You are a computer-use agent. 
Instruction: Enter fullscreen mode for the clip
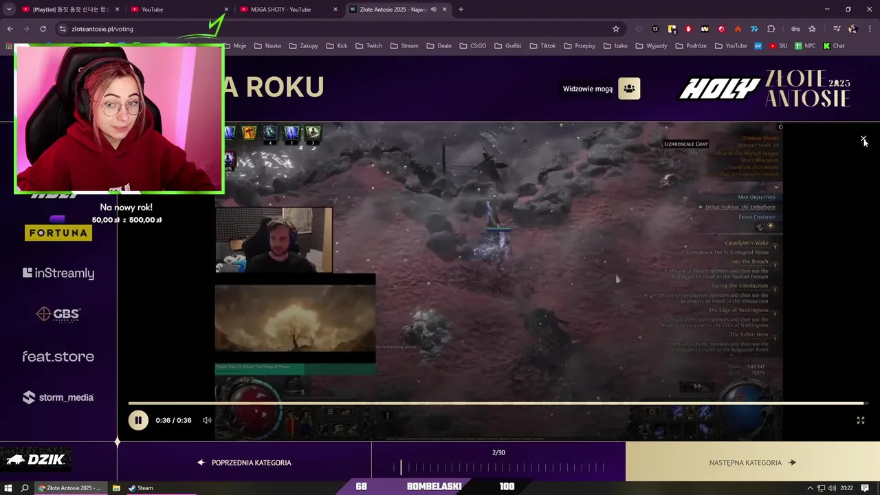coord(860,420)
